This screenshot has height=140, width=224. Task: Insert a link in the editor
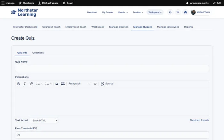point(31,84)
